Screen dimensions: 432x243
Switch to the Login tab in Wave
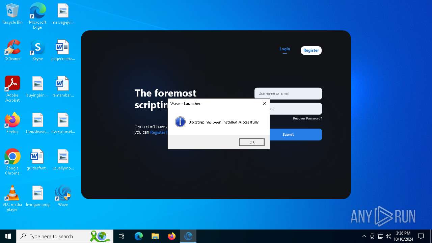click(285, 49)
